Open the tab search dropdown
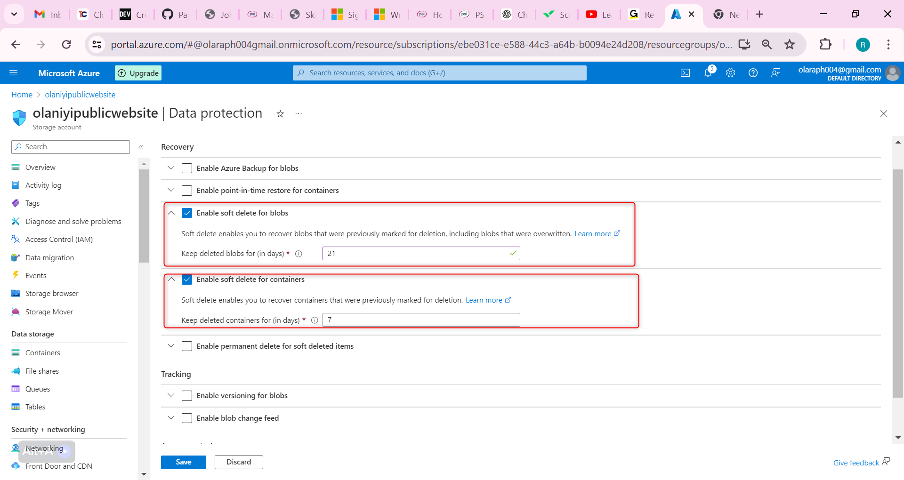Screen dimensions: 904x480 coord(14,14)
